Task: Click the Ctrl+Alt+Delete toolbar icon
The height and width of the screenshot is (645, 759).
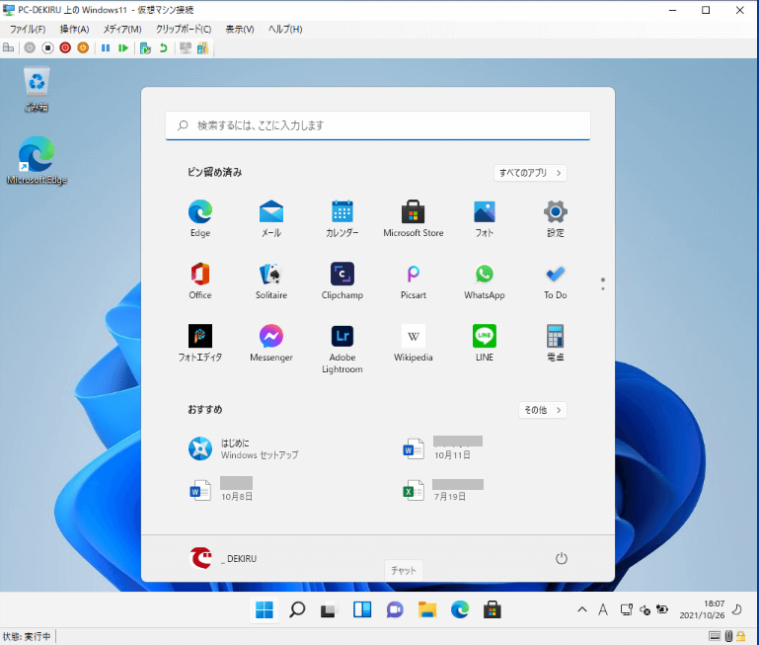Action: pyautogui.click(x=8, y=47)
